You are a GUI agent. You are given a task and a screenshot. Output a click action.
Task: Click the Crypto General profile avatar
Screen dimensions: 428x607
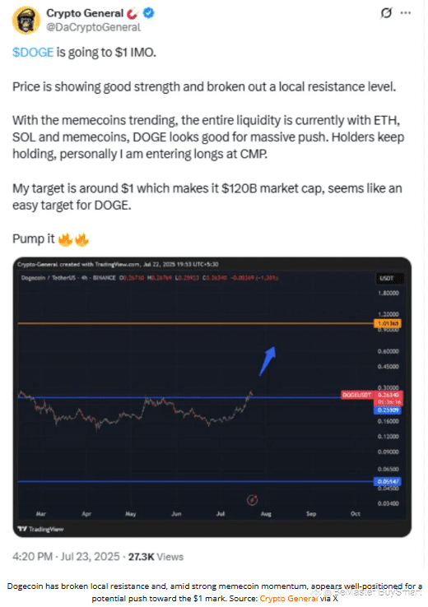(x=26, y=20)
